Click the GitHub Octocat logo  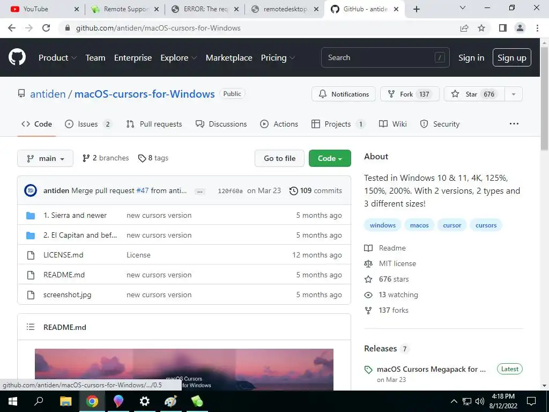click(17, 57)
